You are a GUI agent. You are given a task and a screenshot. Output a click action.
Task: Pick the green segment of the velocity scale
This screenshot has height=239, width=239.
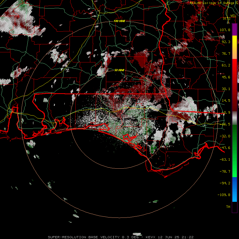point(234,151)
